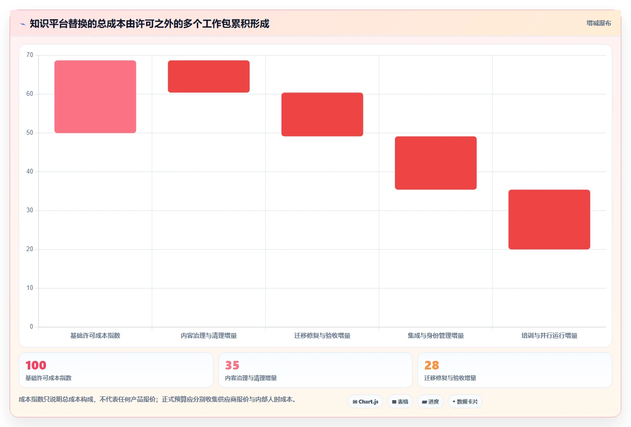Click x-axis label 培训与并行运行增量
The image size is (631, 427).
[x=549, y=335]
